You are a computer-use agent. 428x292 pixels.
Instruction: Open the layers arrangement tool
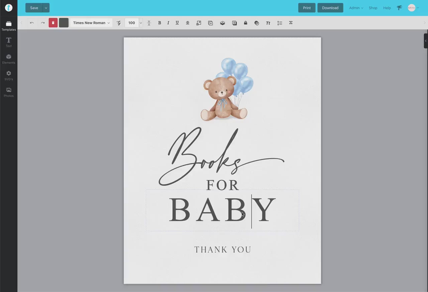point(222,23)
